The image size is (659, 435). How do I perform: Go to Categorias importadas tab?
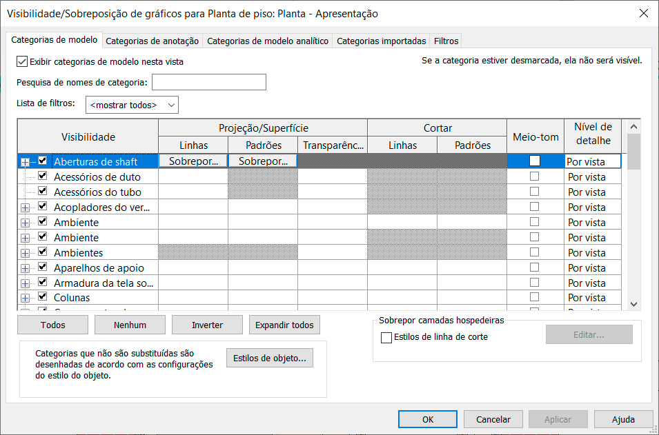coord(381,41)
